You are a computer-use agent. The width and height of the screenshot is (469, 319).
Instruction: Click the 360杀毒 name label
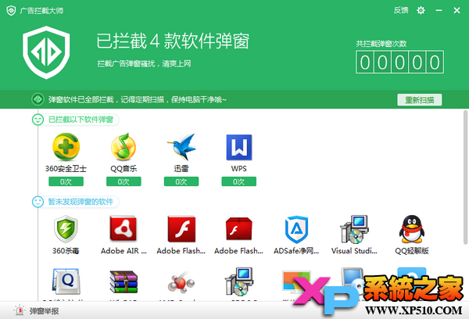[x=66, y=251]
